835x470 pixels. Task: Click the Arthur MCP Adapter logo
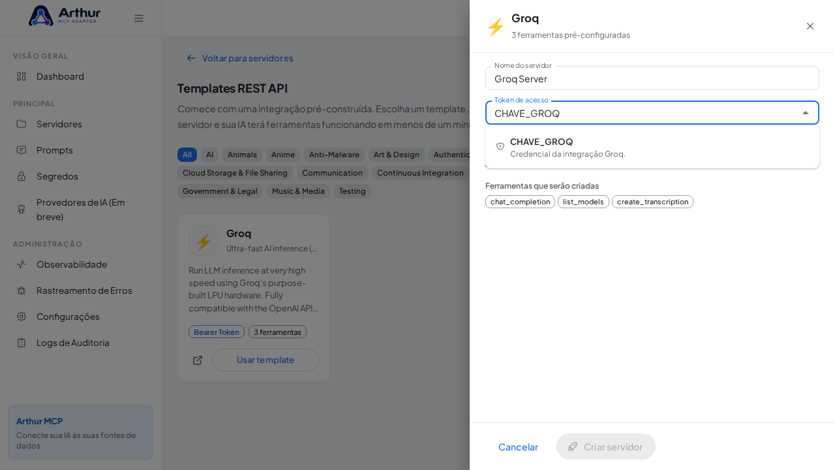[65, 16]
